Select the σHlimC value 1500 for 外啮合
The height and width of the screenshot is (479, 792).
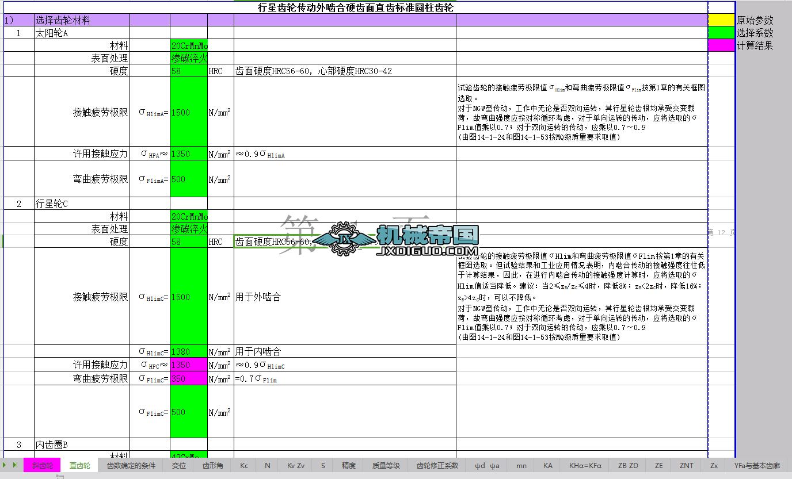(x=189, y=297)
